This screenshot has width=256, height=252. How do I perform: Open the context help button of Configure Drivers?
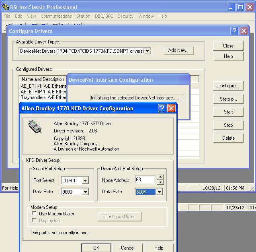pyautogui.click(x=234, y=31)
